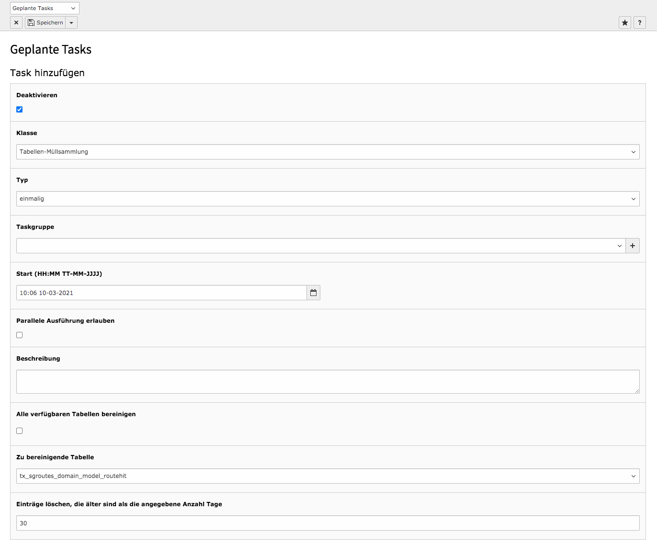Check Alle verfügbaren Tabellen bereinigen
Screen dimensions: 657x545
click(19, 431)
